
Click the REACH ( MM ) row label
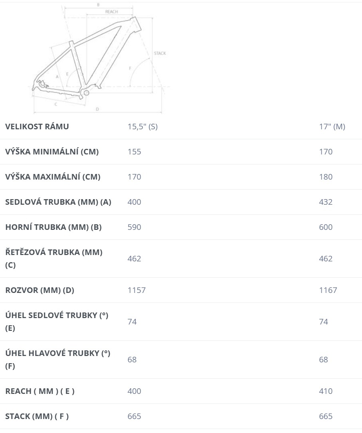[x=40, y=391]
